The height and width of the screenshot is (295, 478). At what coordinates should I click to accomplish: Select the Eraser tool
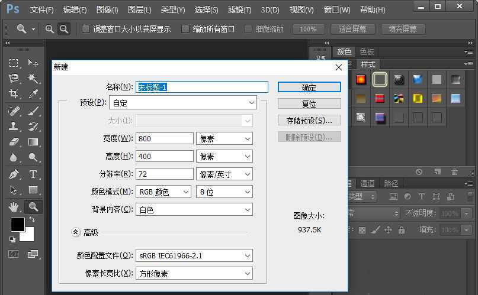[x=14, y=142]
